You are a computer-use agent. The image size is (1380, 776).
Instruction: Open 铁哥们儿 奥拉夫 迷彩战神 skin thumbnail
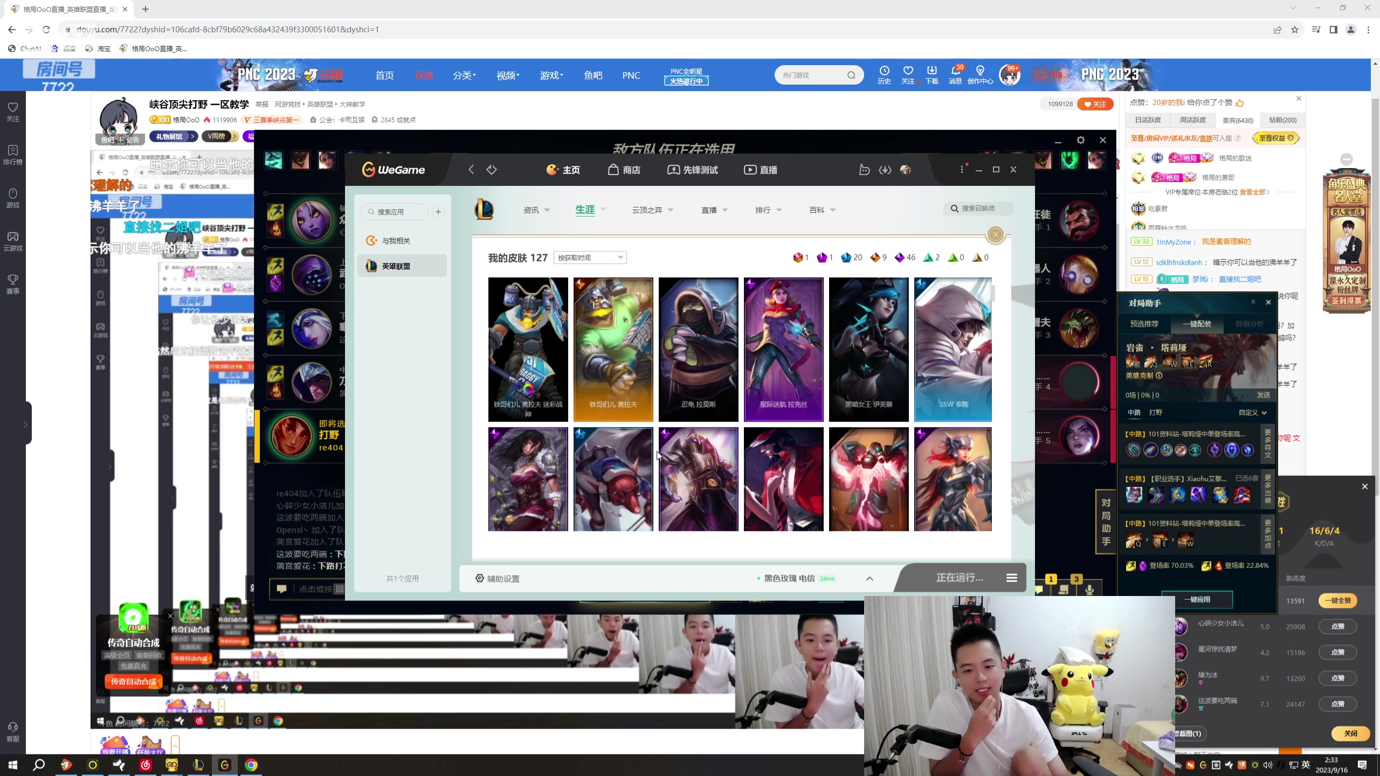pos(528,349)
